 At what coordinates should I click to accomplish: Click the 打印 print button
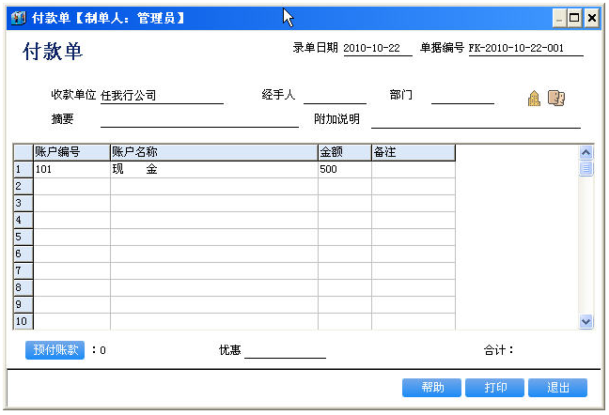coord(494,388)
